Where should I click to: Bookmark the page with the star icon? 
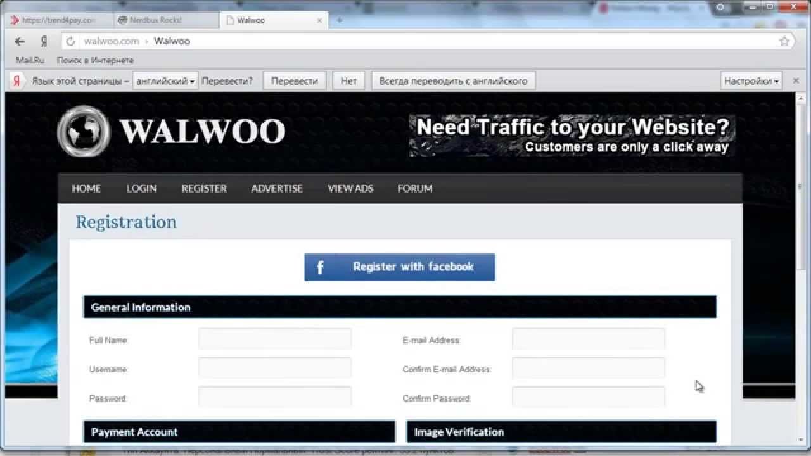click(784, 41)
